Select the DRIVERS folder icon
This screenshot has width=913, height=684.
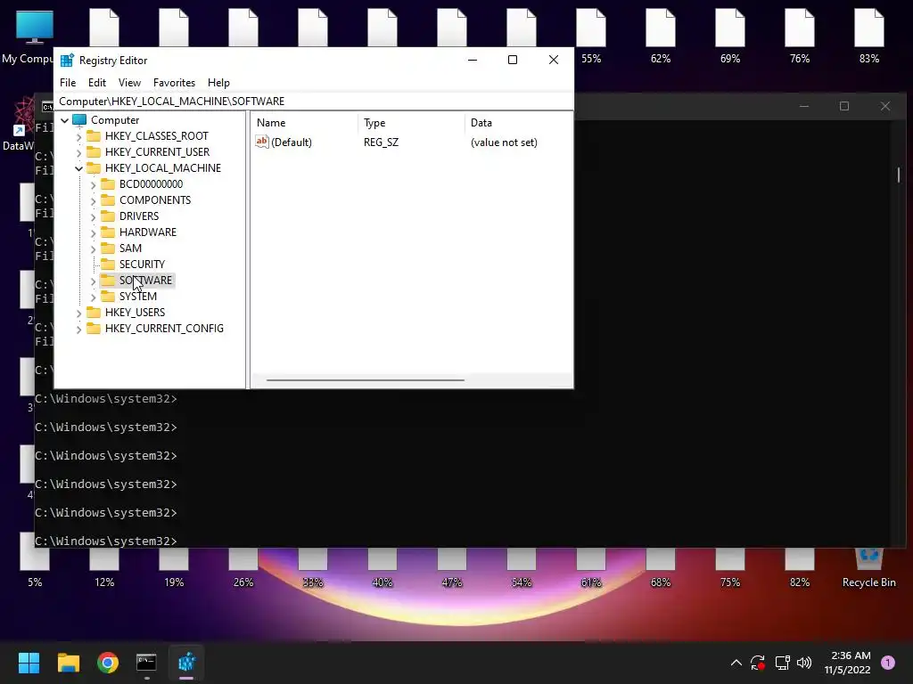tap(108, 216)
